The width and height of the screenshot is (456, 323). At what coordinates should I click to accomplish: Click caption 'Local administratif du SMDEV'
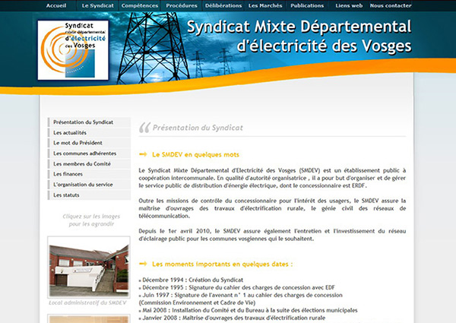tap(88, 303)
